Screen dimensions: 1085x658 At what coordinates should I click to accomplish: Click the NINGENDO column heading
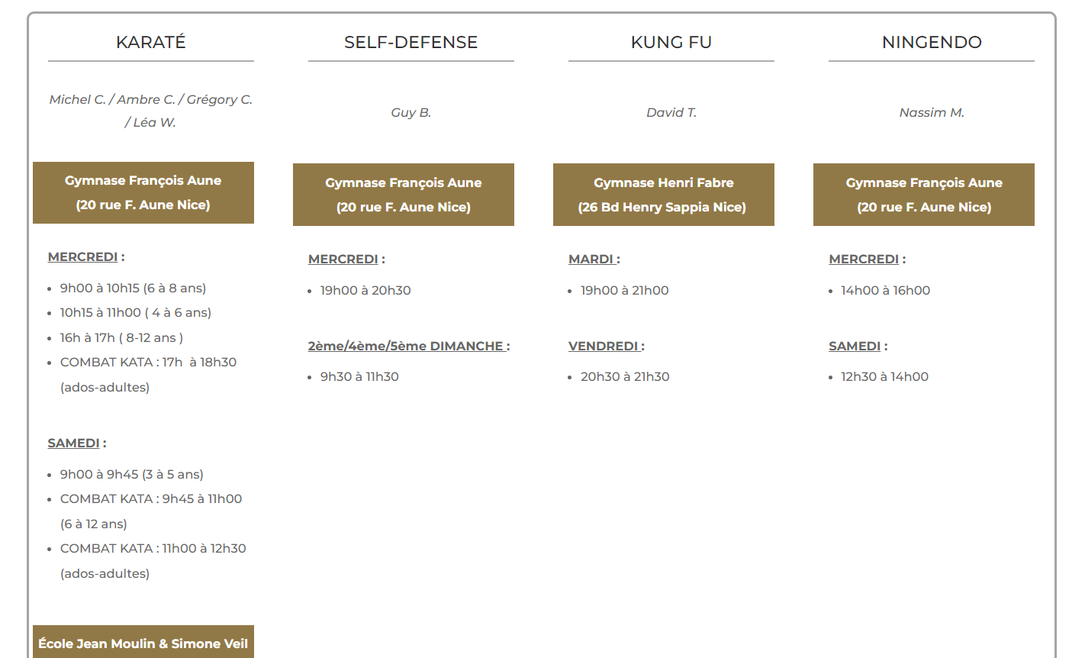click(x=932, y=43)
